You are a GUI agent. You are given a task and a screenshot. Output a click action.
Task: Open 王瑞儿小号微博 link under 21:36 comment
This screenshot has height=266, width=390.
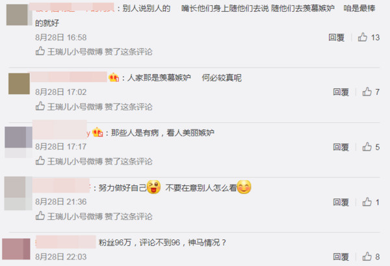point(75,216)
